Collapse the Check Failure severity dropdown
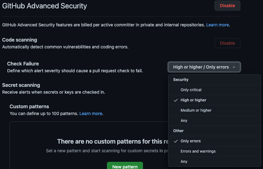Screen dimensions: 263x169 click(x=204, y=67)
